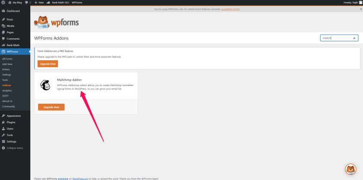Click the Posts pin icon
The width and height of the screenshot is (363, 180).
3,20
